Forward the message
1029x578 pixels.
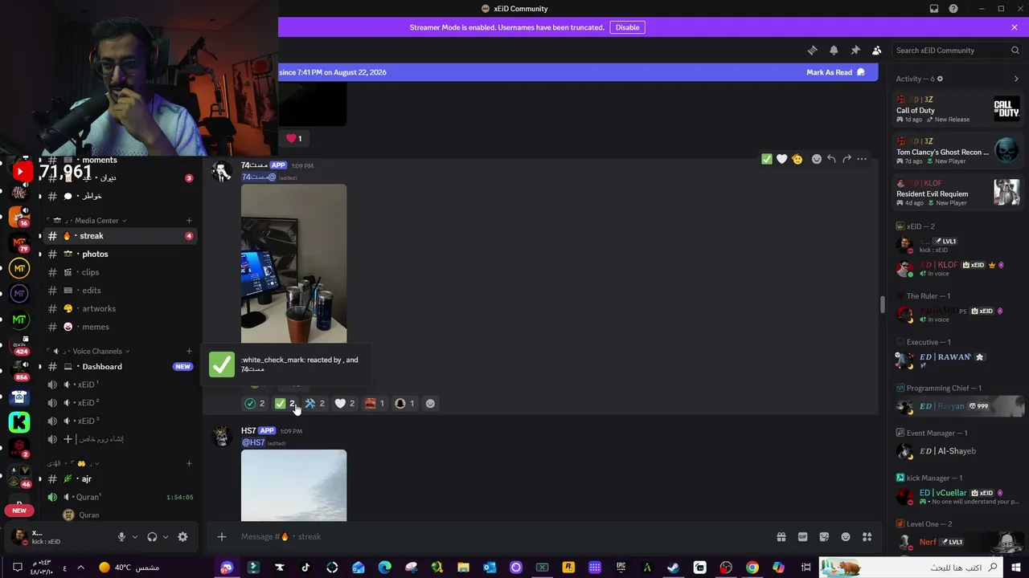coord(847,159)
